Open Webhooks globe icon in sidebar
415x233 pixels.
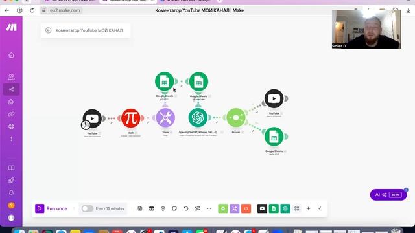pyautogui.click(x=11, y=126)
